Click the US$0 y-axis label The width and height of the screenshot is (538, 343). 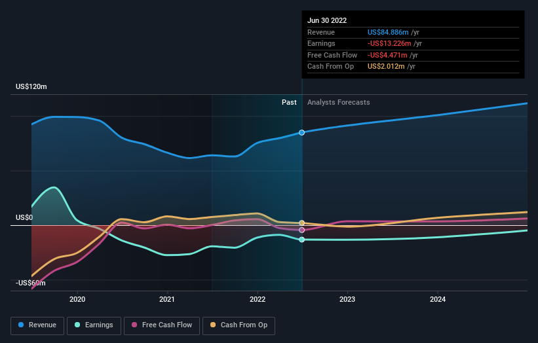24,217
